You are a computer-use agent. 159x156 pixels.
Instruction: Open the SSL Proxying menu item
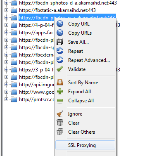(x=85, y=145)
